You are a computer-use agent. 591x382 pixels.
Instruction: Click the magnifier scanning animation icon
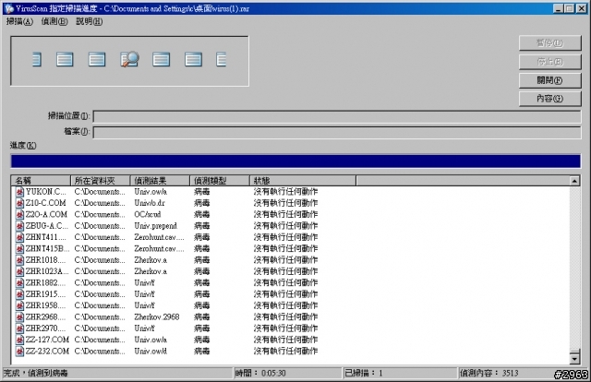point(129,59)
